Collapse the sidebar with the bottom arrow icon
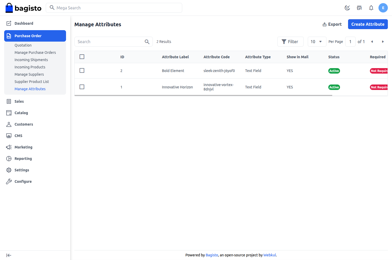The width and height of the screenshot is (392, 260). [9, 255]
